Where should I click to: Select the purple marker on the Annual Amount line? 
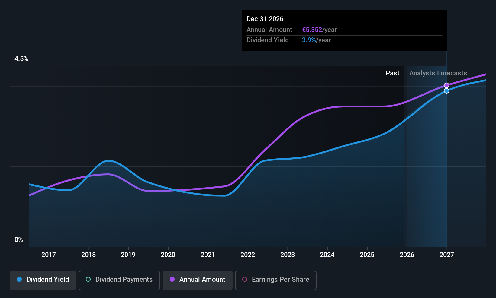click(447, 85)
